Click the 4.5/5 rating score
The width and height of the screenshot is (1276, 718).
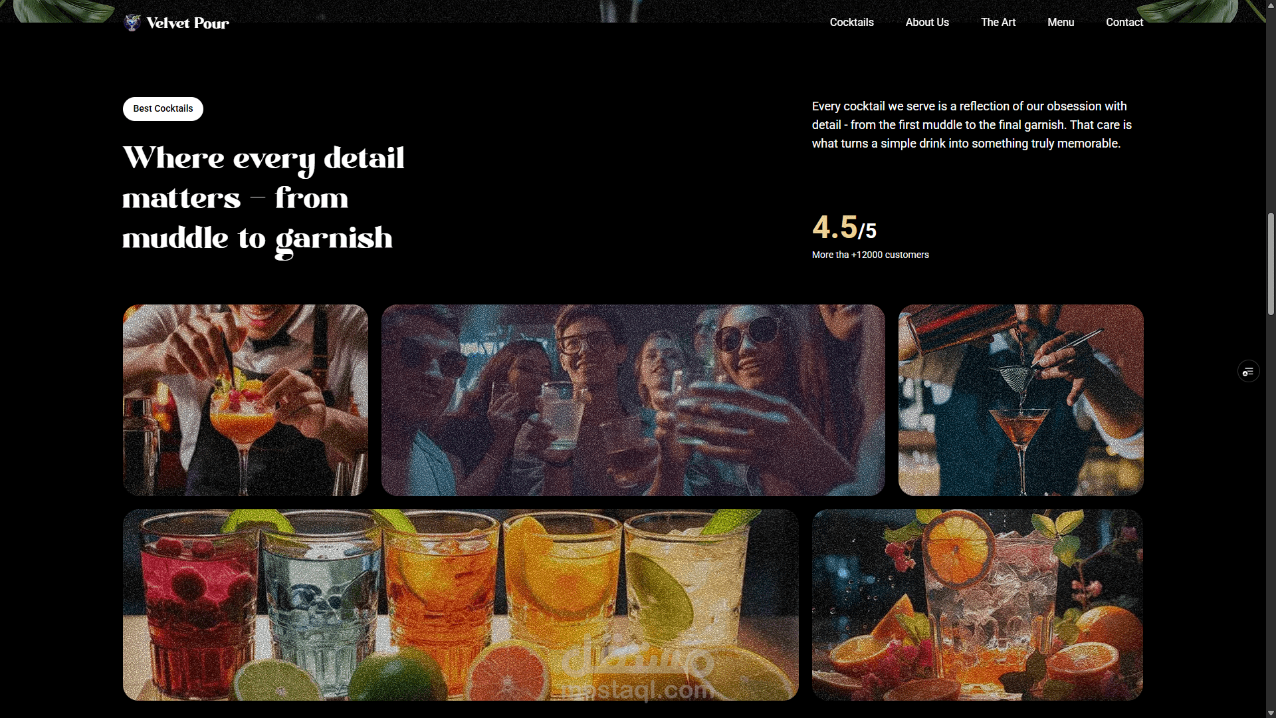click(x=844, y=227)
